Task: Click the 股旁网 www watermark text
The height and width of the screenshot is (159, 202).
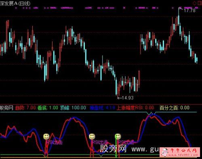Action: coord(129,149)
